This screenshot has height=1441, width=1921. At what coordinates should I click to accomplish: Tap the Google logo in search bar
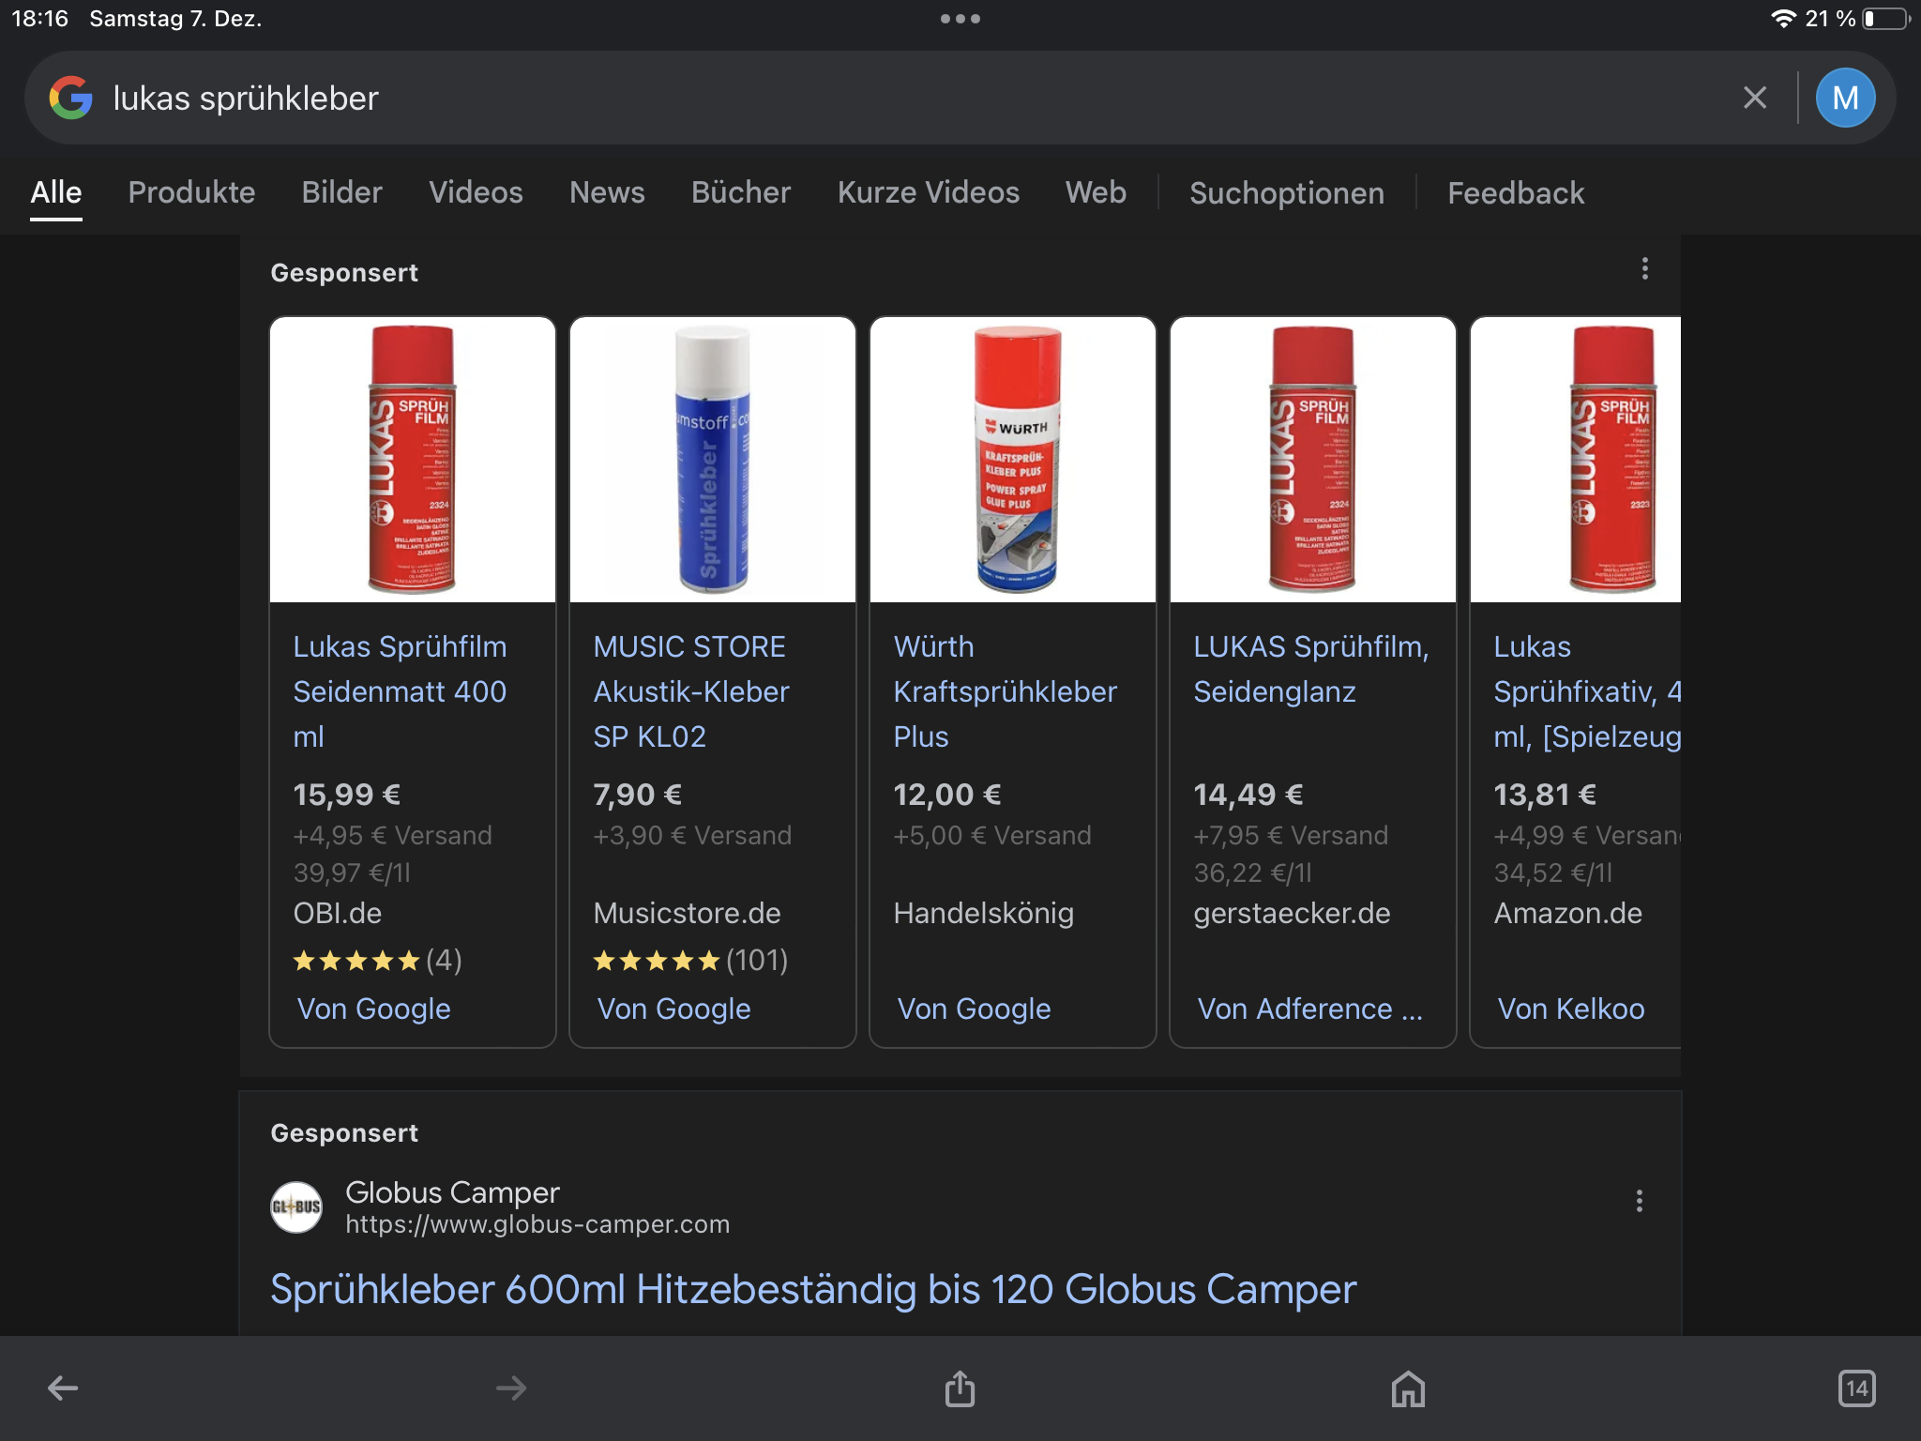pyautogui.click(x=71, y=98)
